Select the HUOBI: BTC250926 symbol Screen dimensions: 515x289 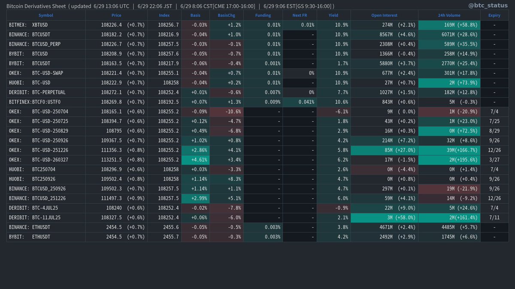click(32, 179)
